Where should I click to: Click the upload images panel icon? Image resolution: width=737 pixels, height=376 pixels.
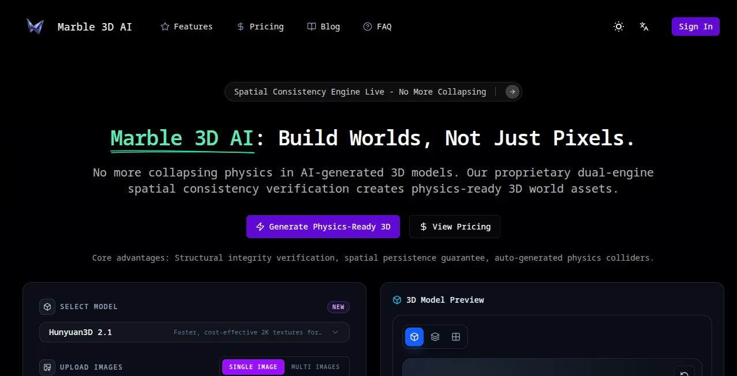pyautogui.click(x=47, y=367)
